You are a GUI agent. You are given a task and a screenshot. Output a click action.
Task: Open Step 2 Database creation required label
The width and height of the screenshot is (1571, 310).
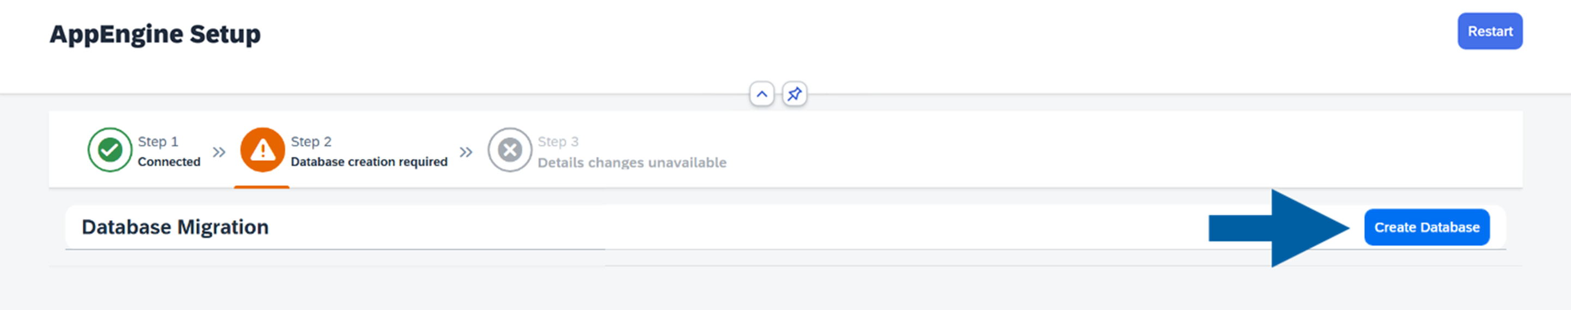click(369, 151)
